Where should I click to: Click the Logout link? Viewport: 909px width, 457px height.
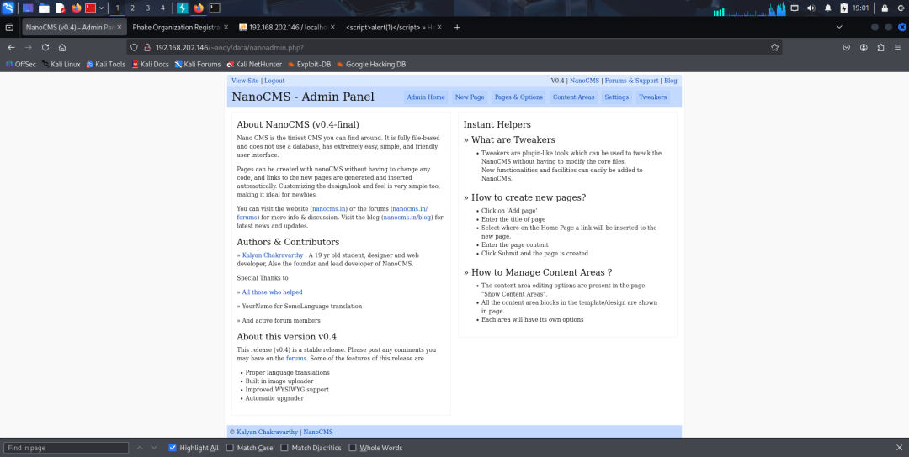pyautogui.click(x=274, y=81)
